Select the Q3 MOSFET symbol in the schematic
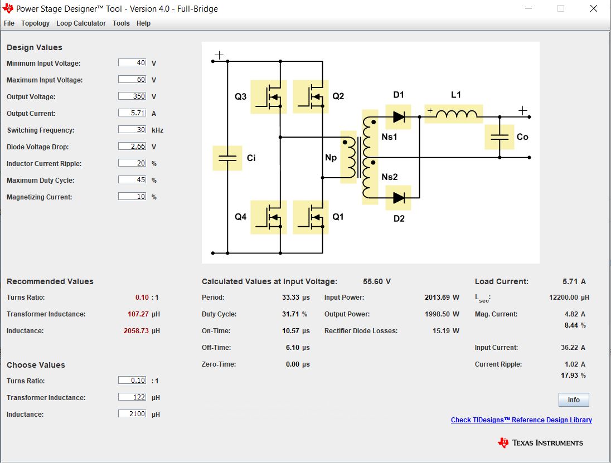Viewport: 611px width, 463px height. tap(268, 96)
